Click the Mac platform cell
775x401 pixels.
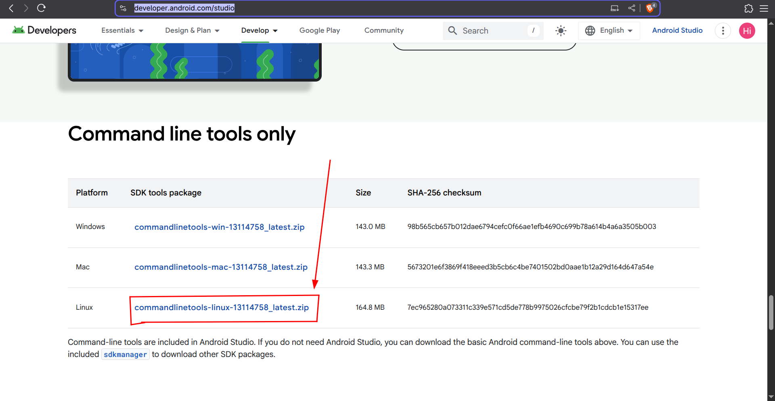click(x=83, y=267)
